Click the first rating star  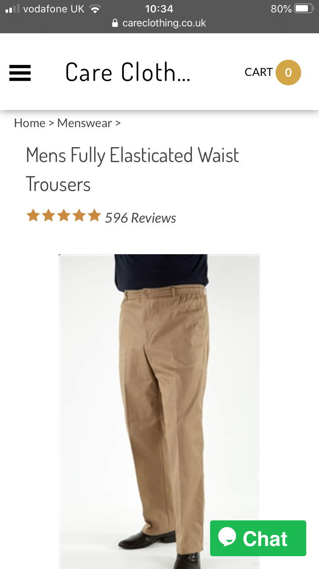tap(33, 216)
